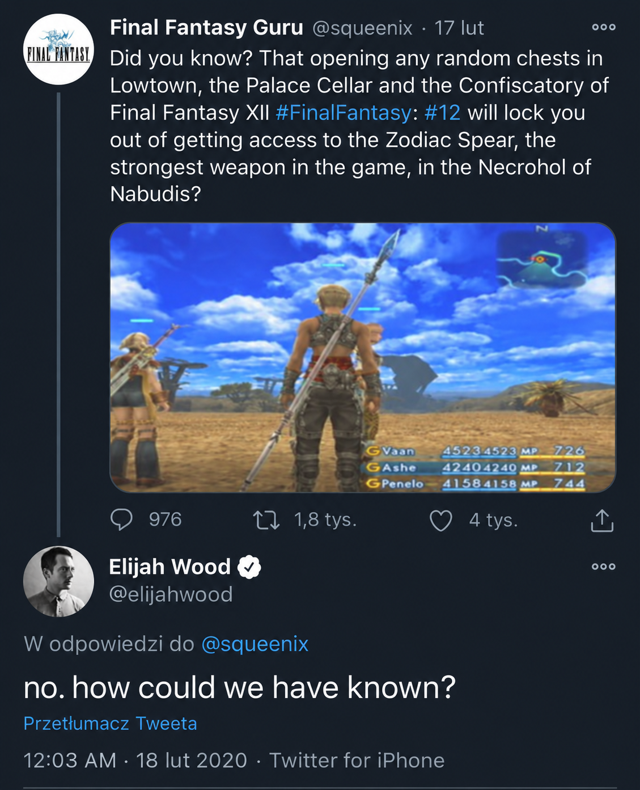The height and width of the screenshot is (790, 640).
Task: Tap the @squeenix mention in reply line
Action: [x=255, y=644]
